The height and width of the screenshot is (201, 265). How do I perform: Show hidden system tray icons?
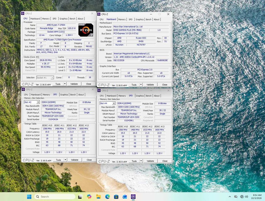point(230,197)
